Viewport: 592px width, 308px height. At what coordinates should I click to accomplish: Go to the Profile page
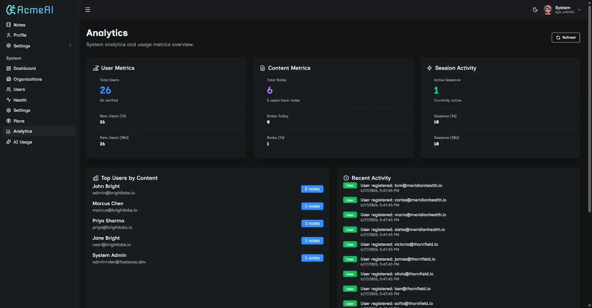point(39,35)
